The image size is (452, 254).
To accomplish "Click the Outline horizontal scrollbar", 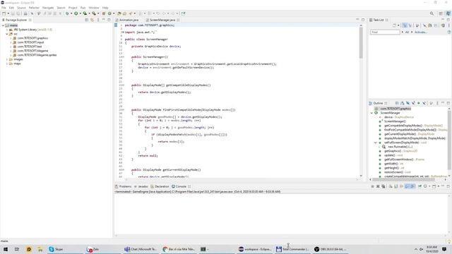I will pyautogui.click(x=403, y=179).
